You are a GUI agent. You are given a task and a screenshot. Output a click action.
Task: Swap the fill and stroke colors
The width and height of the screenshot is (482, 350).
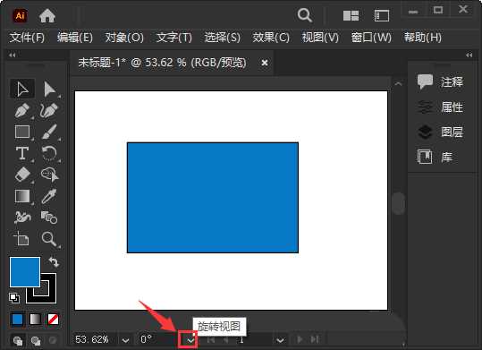coord(54,262)
